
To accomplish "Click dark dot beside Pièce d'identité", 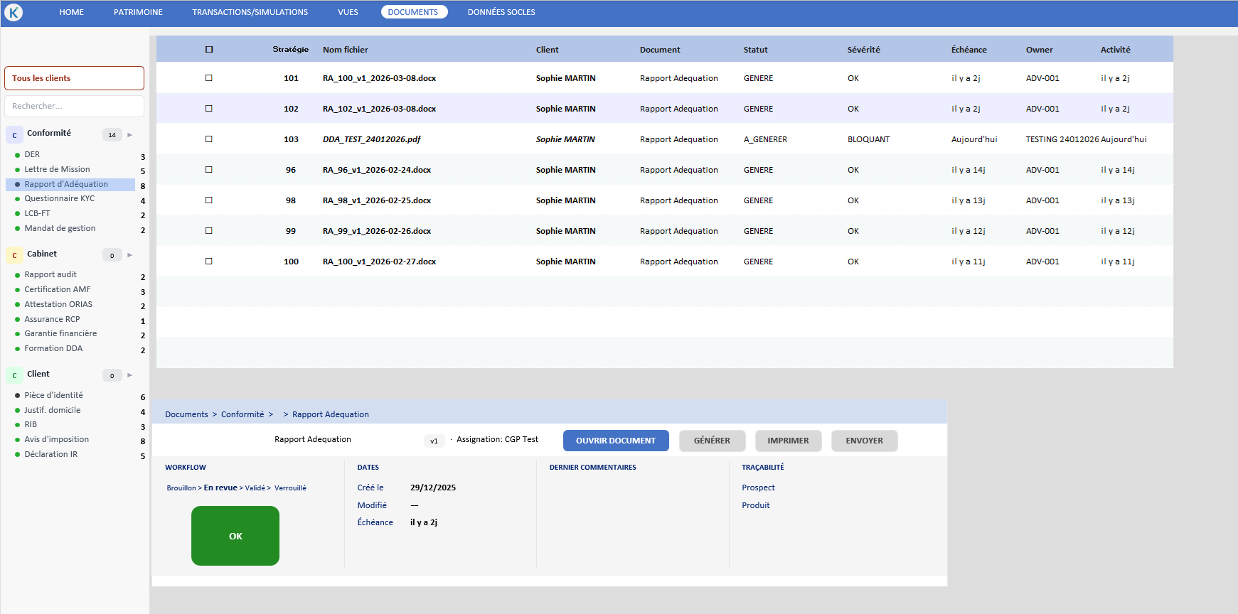I will [x=18, y=396].
